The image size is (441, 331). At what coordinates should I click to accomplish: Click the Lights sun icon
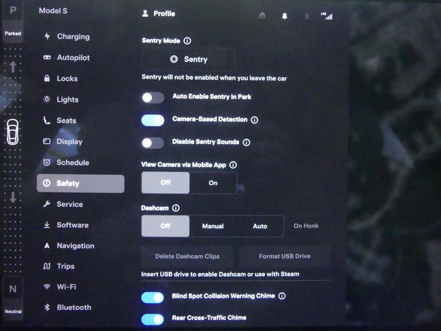pos(47,99)
